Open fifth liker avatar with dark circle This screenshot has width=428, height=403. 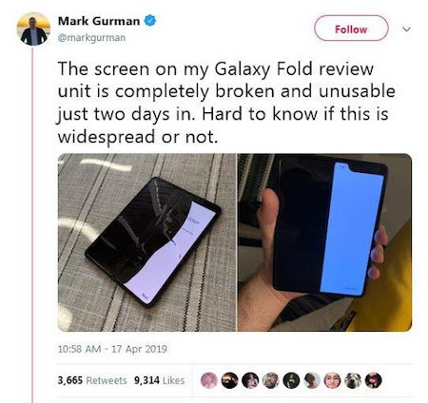pyautogui.click(x=291, y=380)
